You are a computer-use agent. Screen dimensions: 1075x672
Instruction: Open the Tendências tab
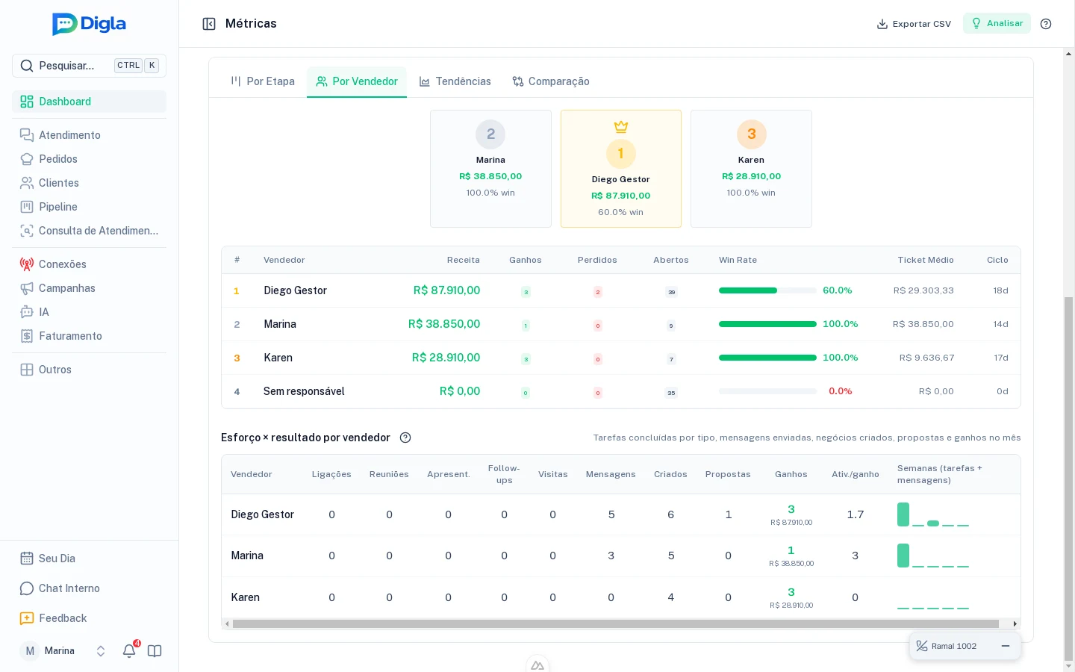455,81
